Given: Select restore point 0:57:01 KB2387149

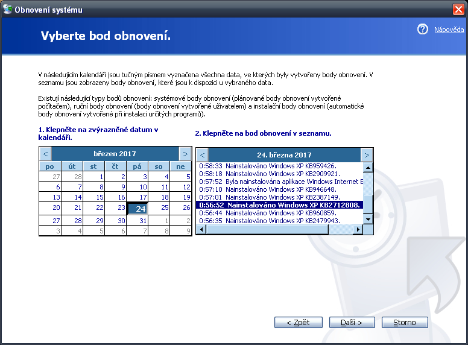Looking at the screenshot, I should pos(280,197).
